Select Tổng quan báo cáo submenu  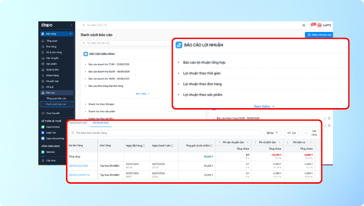pos(56,98)
